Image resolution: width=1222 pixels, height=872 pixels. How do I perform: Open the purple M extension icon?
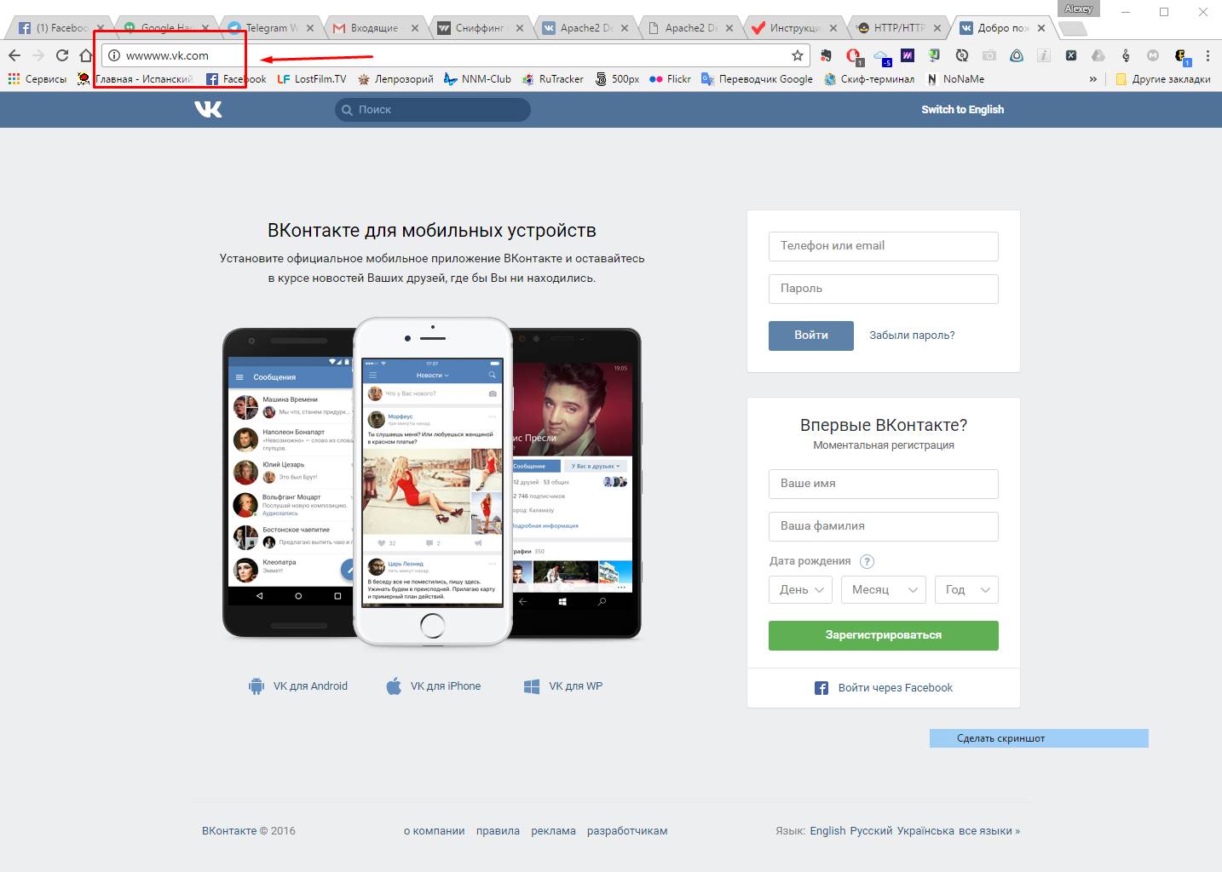(x=908, y=55)
